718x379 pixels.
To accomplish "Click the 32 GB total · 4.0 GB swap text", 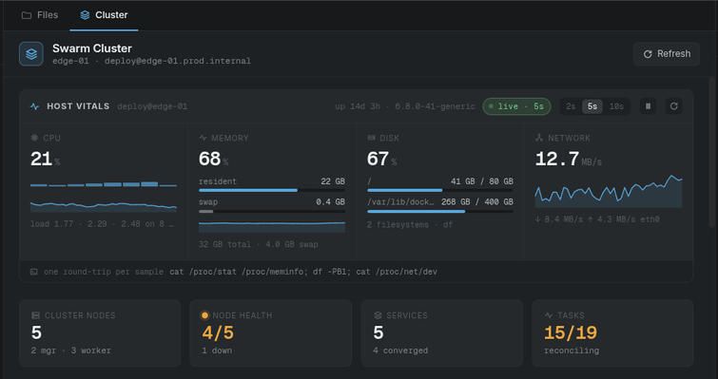I will [259, 244].
